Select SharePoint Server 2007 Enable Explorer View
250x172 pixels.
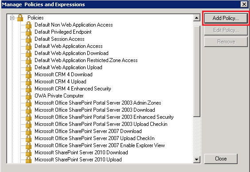pyautogui.click(x=100, y=145)
